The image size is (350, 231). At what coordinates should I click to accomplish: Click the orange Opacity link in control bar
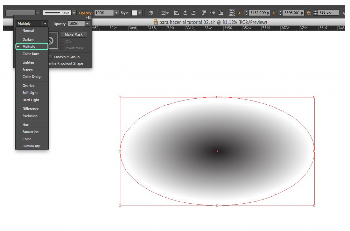tap(86, 13)
